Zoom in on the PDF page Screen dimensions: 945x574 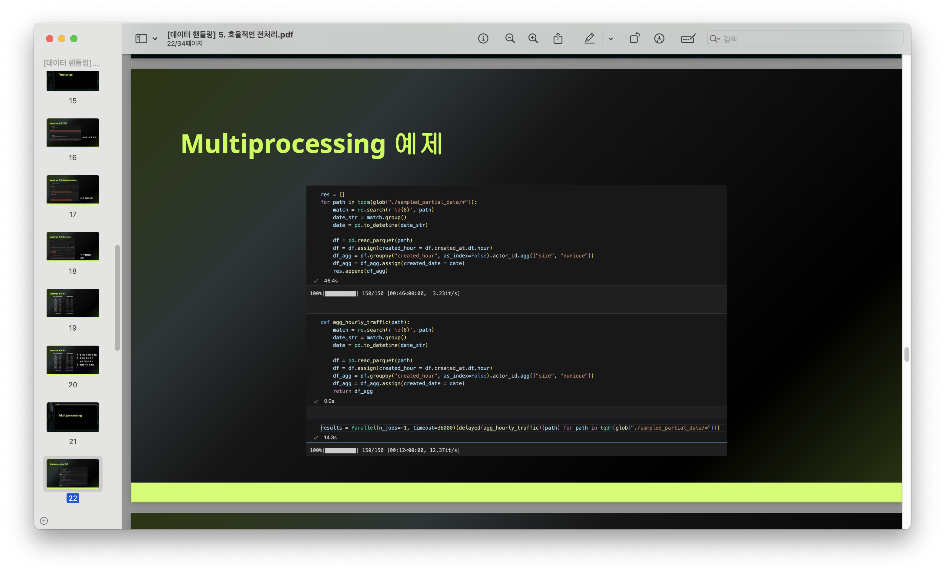pyautogui.click(x=533, y=39)
